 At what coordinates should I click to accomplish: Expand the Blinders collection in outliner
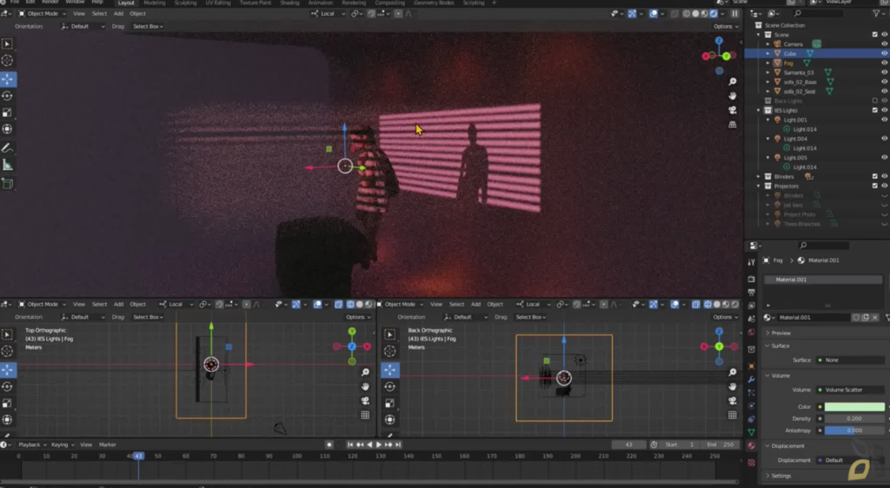click(x=759, y=176)
